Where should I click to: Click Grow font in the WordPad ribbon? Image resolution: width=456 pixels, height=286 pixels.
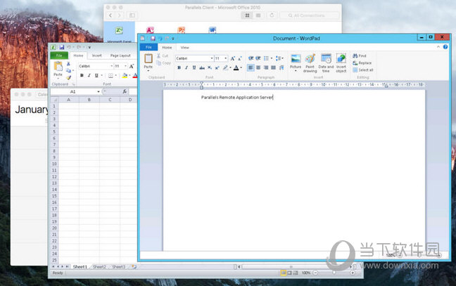[232, 58]
